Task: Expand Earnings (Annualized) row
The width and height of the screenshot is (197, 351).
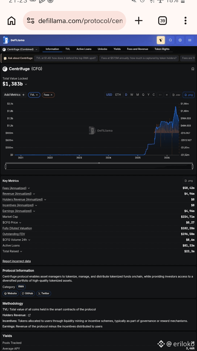Action: coord(19,211)
